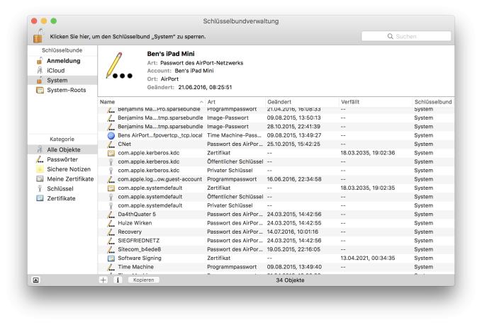Image resolution: width=482 pixels, height=325 pixels.
Task: Filter by Passwörter category
Action: [62, 159]
